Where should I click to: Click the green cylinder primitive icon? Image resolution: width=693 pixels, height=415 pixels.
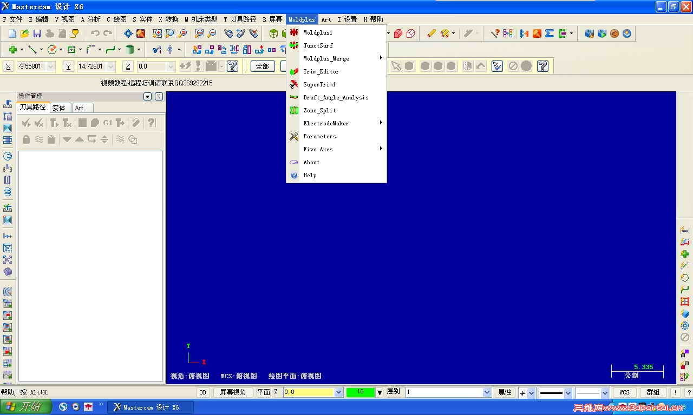(129, 50)
